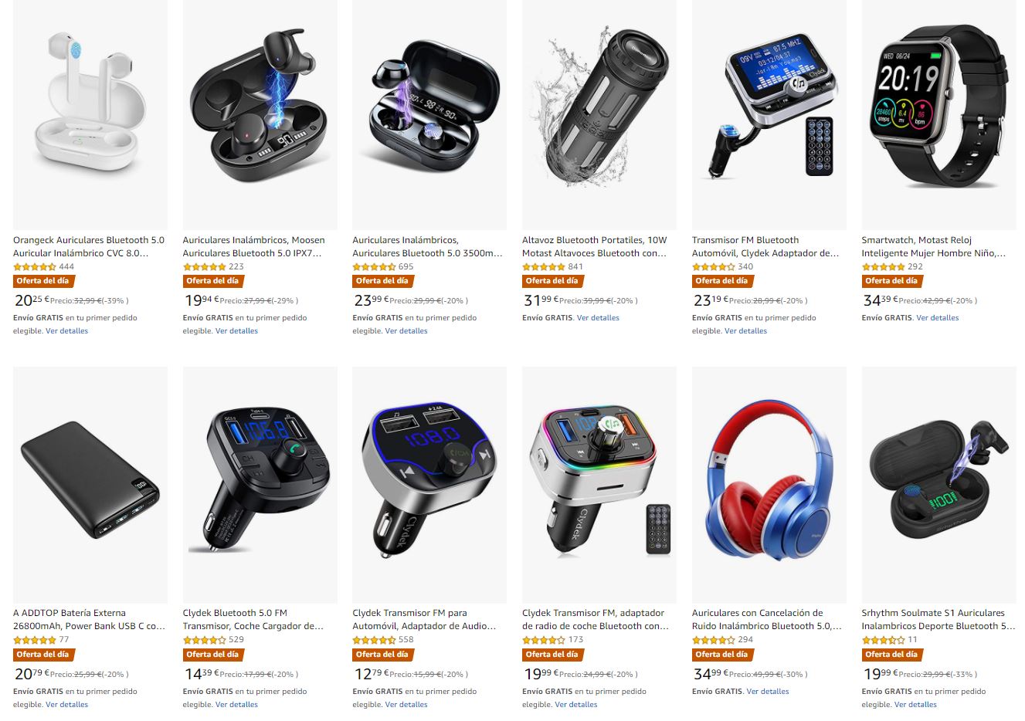Open Ver detalles for the ADDTOP power bank
The image size is (1025, 721).
tap(66, 705)
